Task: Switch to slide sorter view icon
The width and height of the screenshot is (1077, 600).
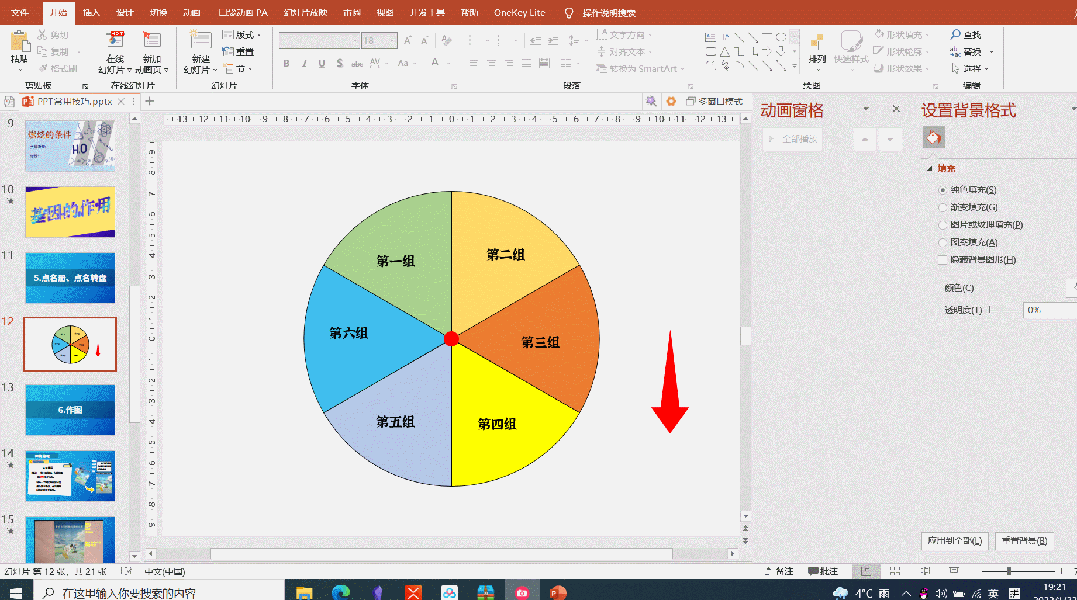Action: 895,571
